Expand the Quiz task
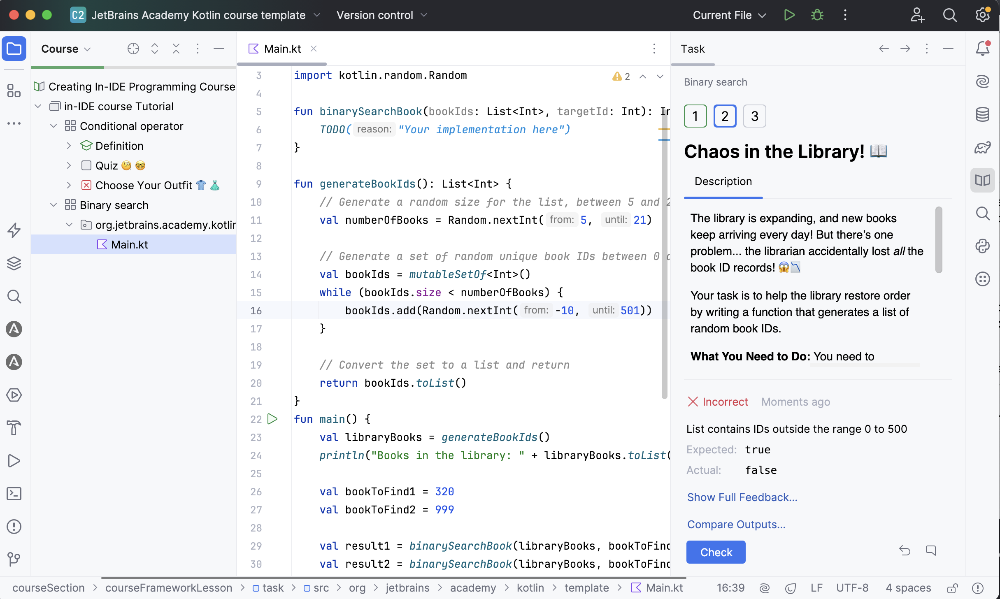 [x=69, y=166]
